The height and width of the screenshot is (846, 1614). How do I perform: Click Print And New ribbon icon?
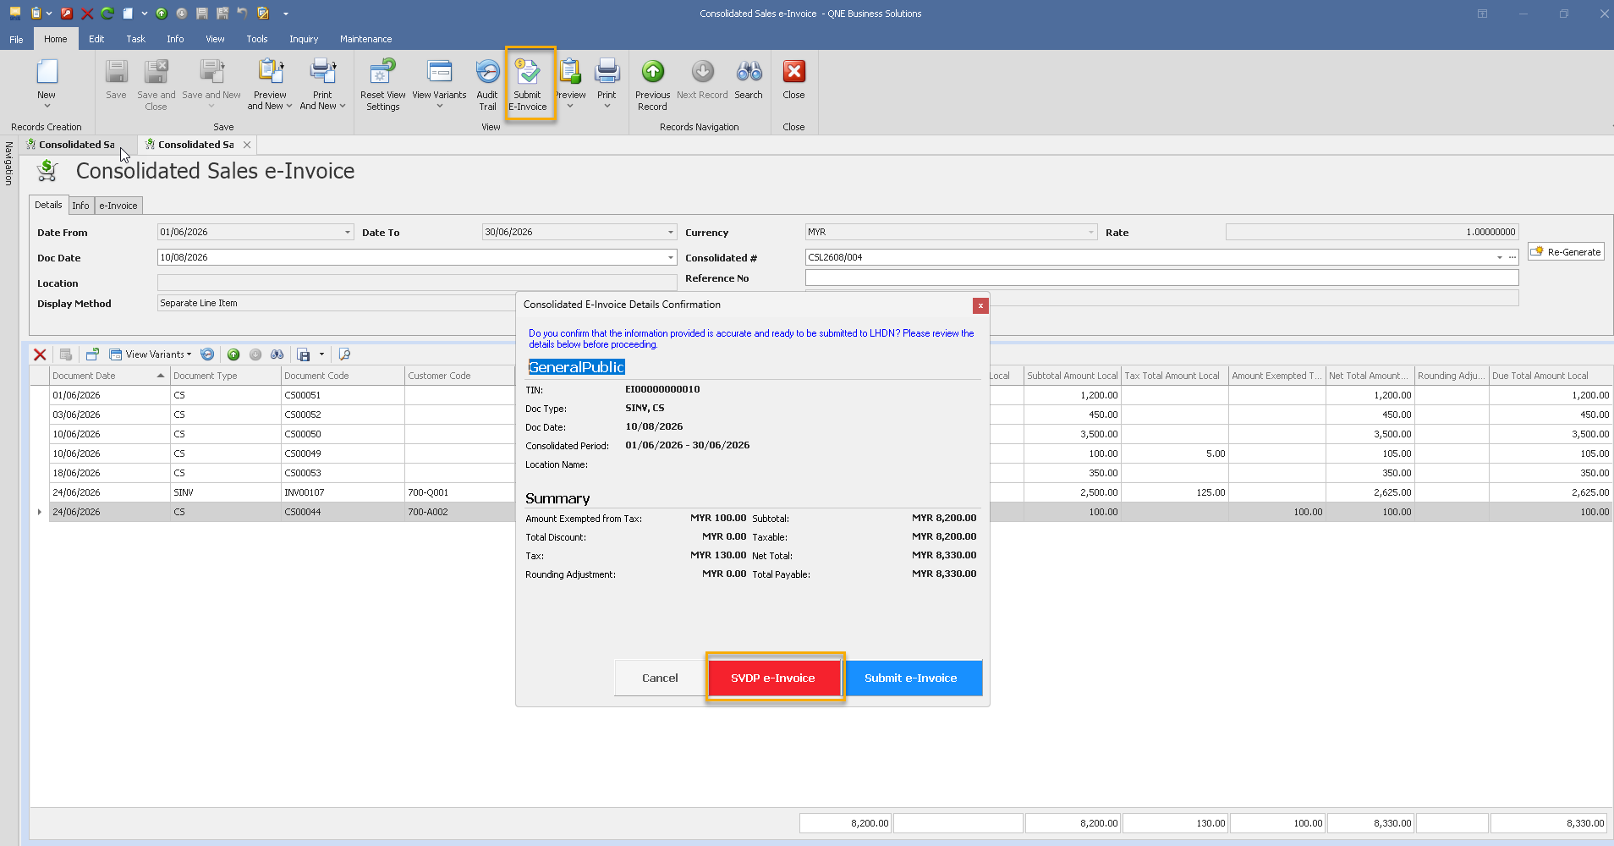click(322, 83)
